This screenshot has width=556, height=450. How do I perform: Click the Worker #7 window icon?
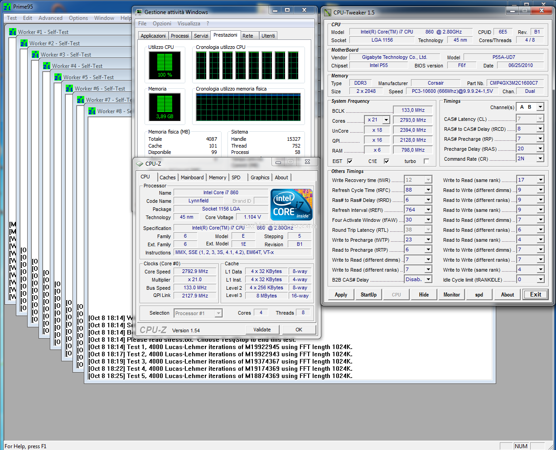click(x=81, y=100)
